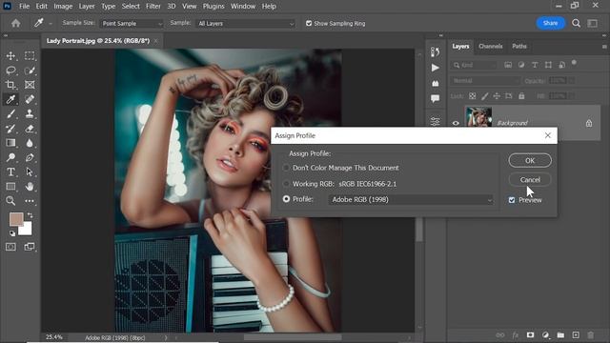Select the Hand tool

click(30, 187)
